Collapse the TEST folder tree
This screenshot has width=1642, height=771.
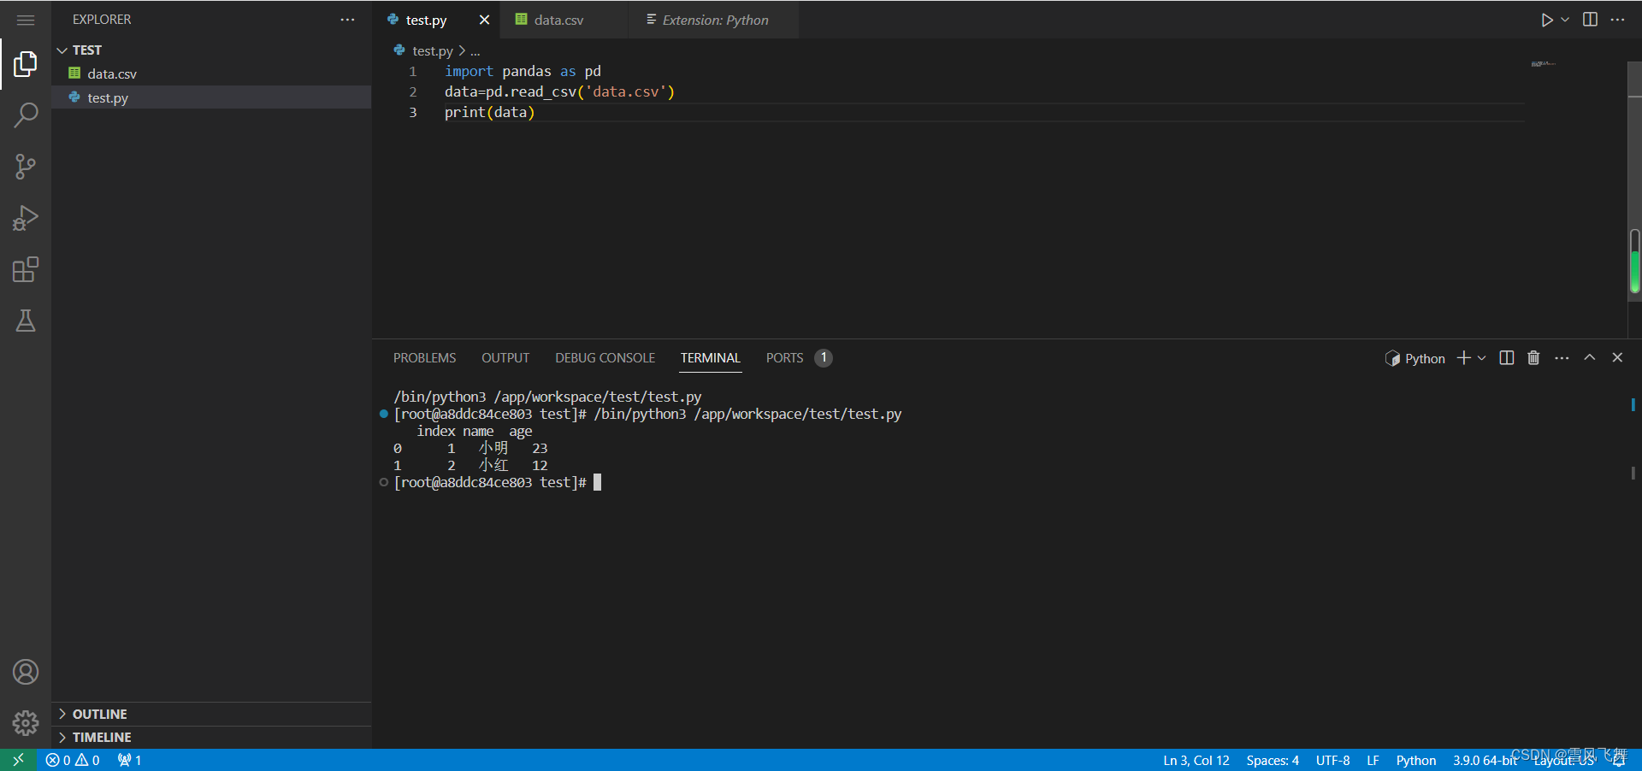click(x=62, y=50)
